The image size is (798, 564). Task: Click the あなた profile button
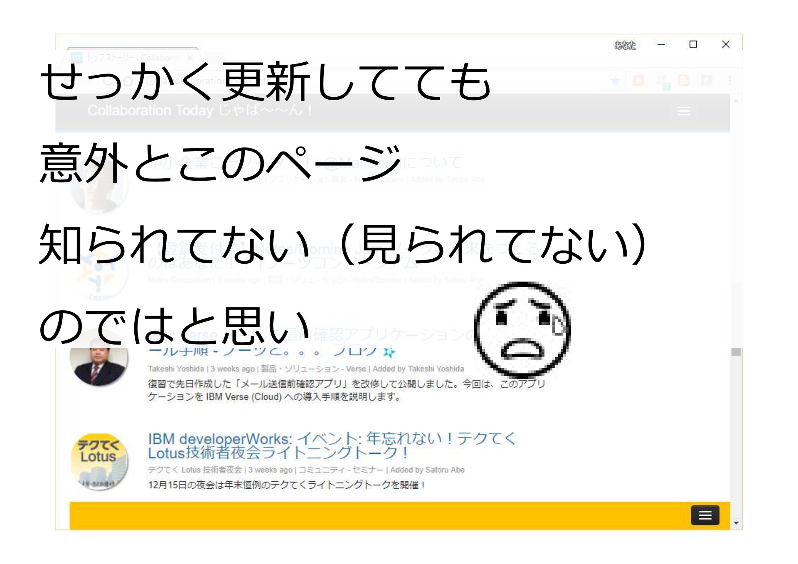coord(625,45)
